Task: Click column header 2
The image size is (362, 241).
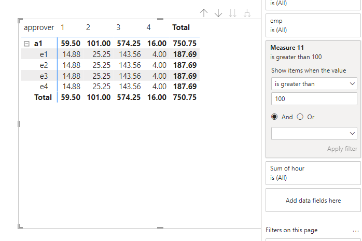Action: (x=88, y=27)
